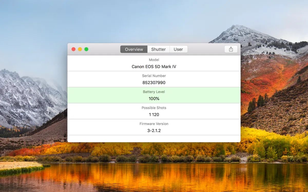Click the Share icon in the toolbar
308x192 pixels.
pyautogui.click(x=231, y=49)
